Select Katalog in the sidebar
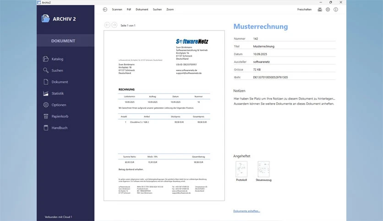This screenshot has width=383, height=221. pyautogui.click(x=57, y=59)
